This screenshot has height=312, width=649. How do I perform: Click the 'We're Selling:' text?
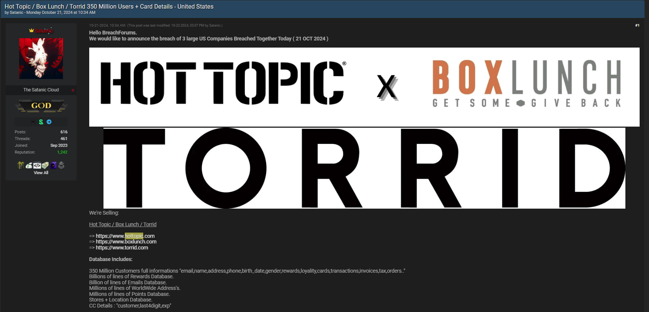pos(104,213)
